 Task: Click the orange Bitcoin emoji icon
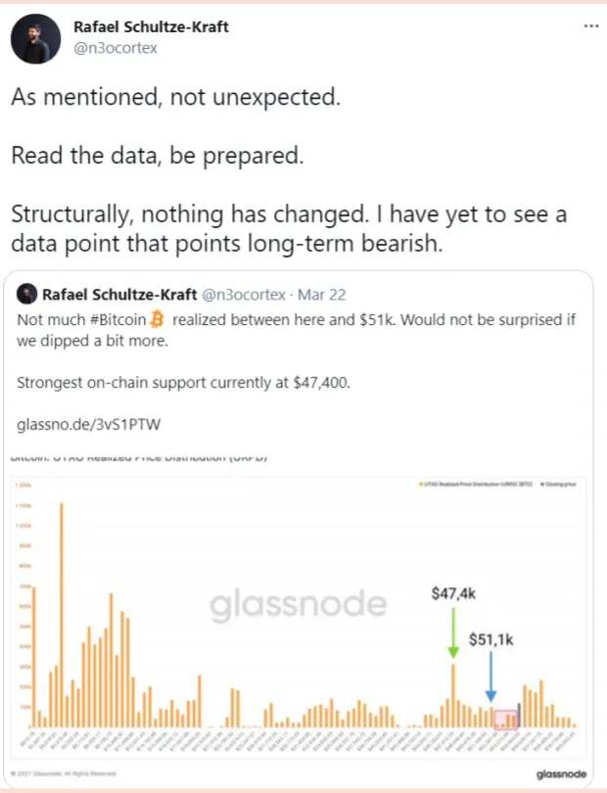pyautogui.click(x=158, y=319)
